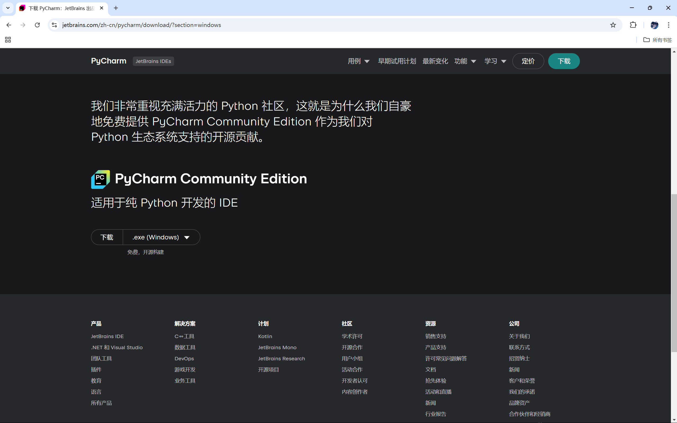
Task: Open the 文档 footer link
Action: 430,370
